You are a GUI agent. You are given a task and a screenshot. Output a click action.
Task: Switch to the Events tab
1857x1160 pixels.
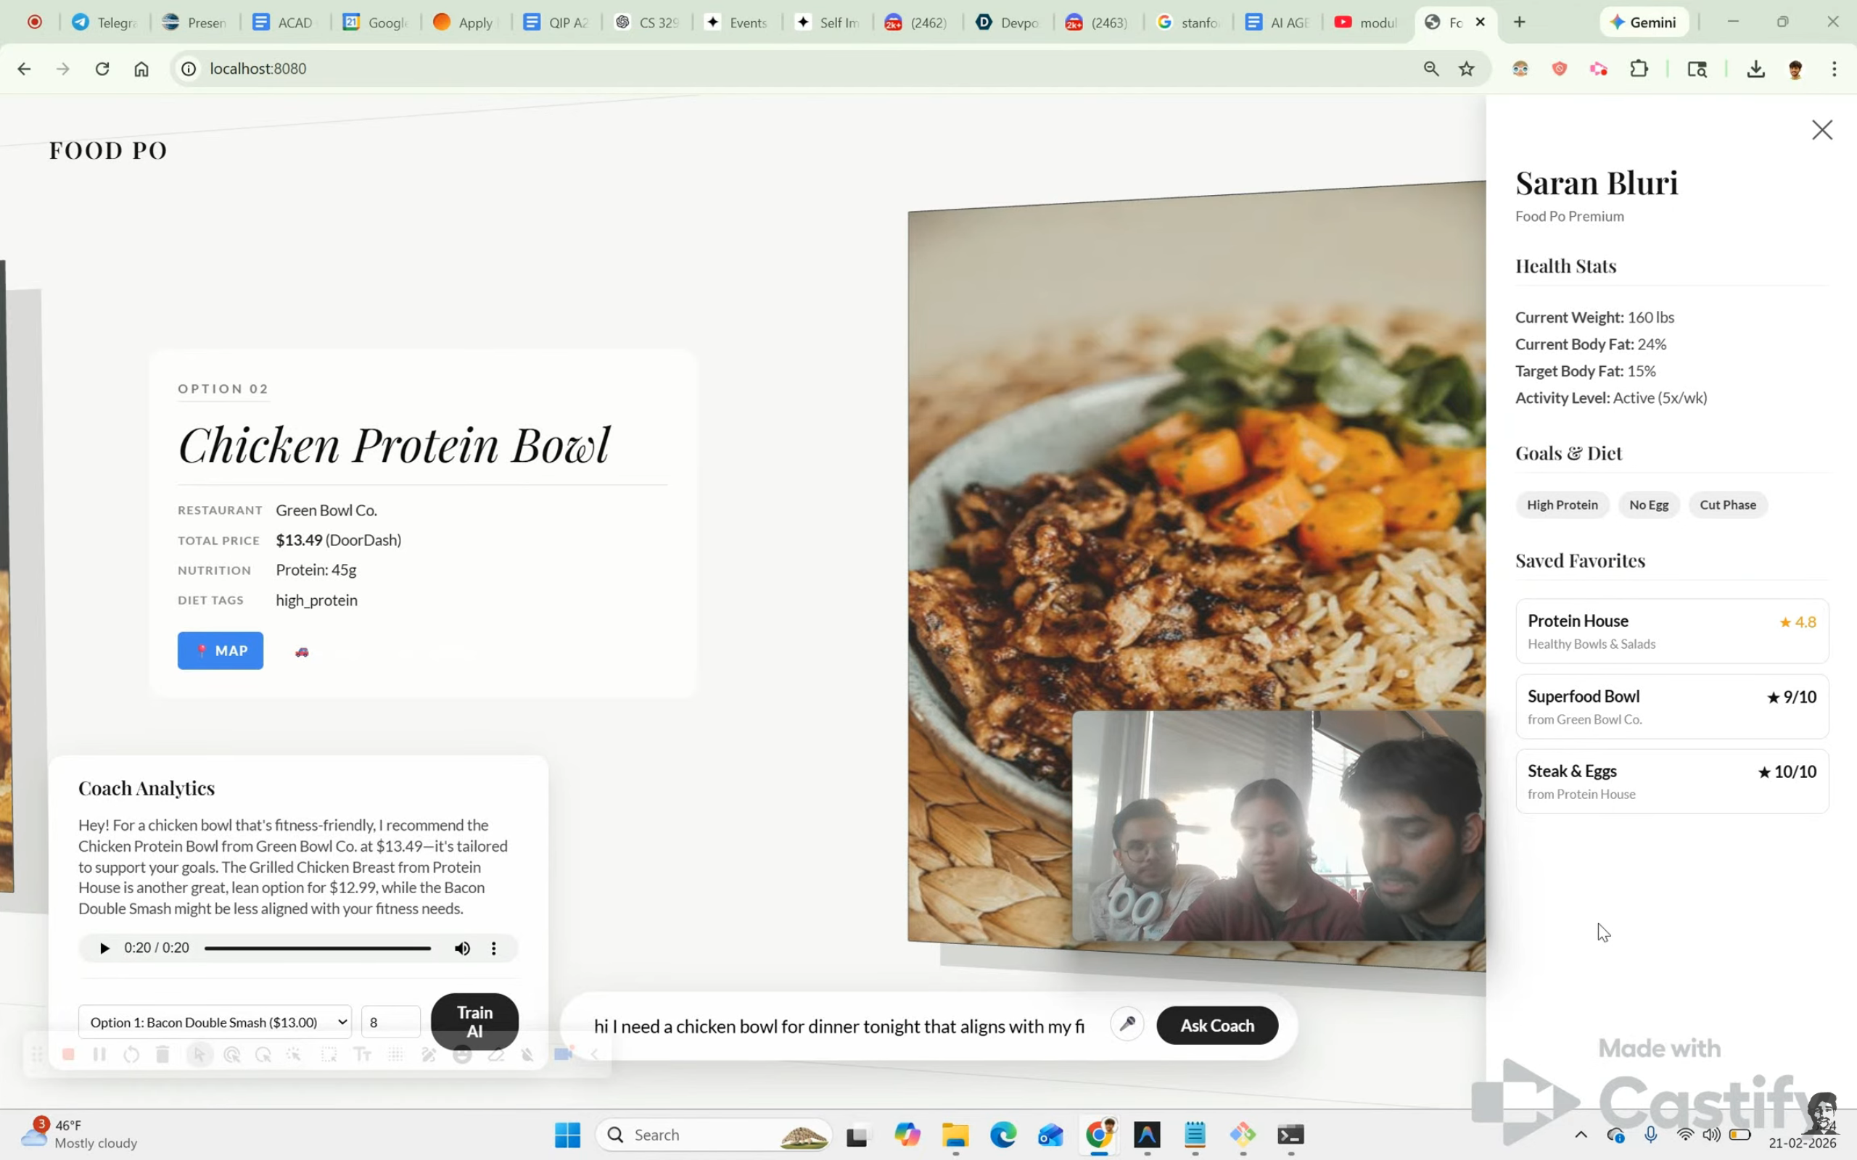tap(737, 22)
